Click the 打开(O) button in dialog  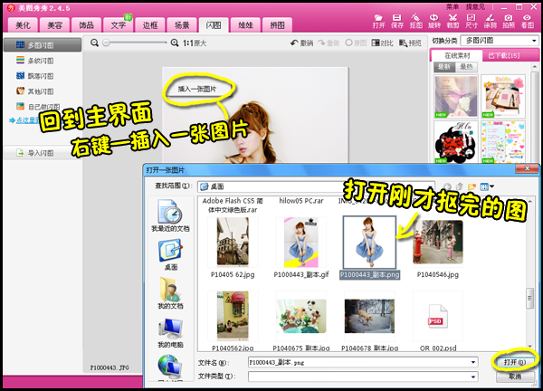(516, 361)
